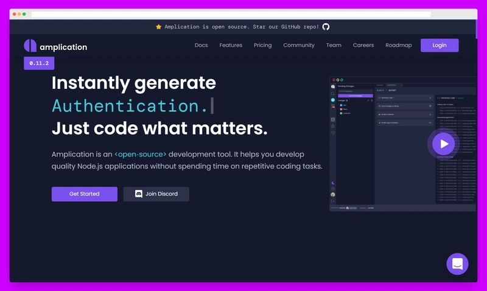Screen dimensions: 487x291
Task: Click the 'Just code what matters.' heading
Action: pos(159,128)
